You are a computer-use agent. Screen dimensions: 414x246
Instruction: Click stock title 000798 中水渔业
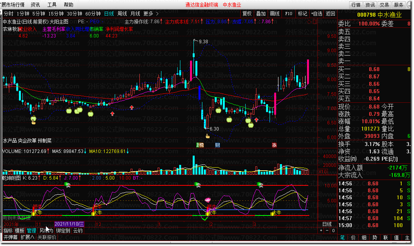(379, 15)
